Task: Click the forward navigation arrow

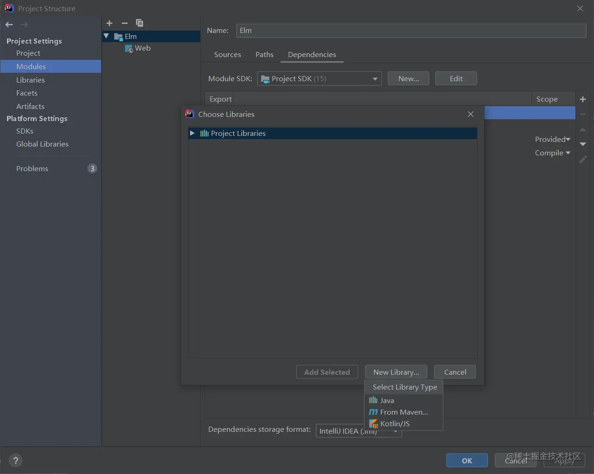Action: point(24,25)
